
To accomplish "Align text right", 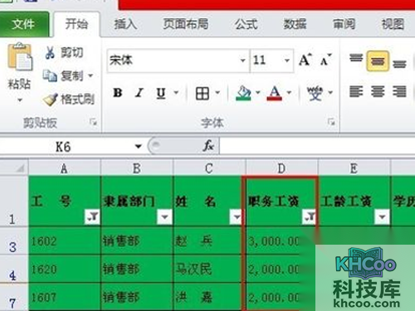I will (399, 91).
